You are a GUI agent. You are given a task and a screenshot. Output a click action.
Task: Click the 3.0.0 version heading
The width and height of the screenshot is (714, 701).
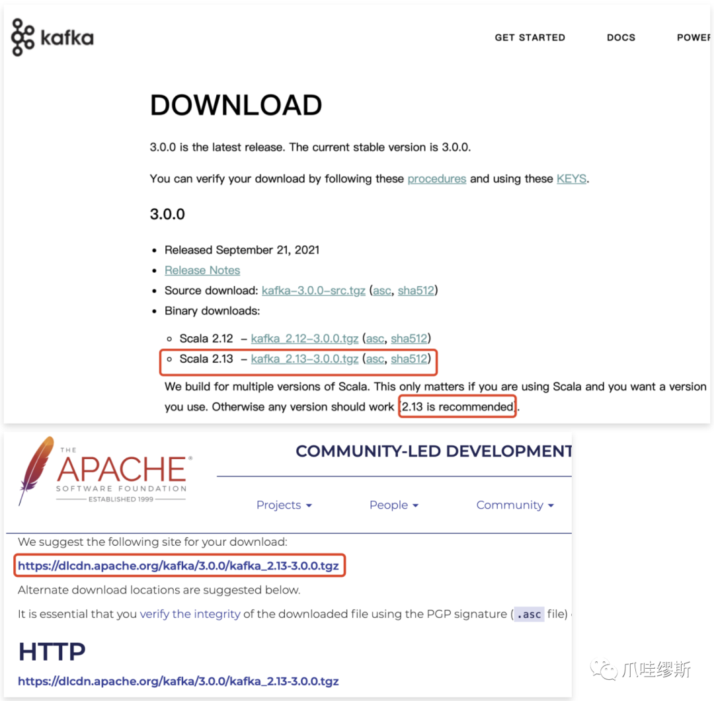[167, 214]
